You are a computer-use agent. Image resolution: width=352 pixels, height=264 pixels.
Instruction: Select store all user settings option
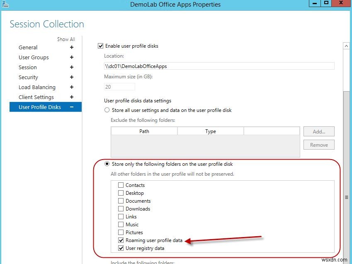click(x=107, y=110)
